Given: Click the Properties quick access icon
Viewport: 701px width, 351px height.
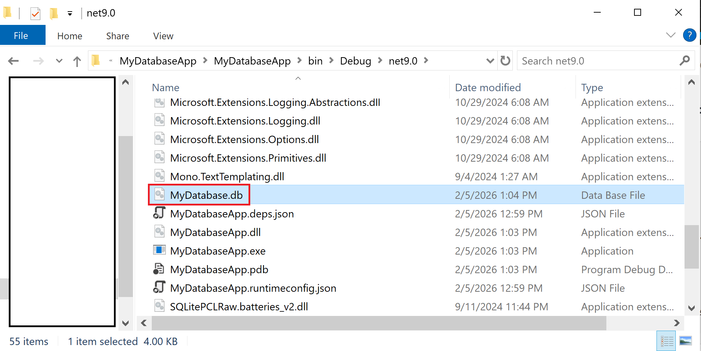Looking at the screenshot, I should (x=35, y=13).
